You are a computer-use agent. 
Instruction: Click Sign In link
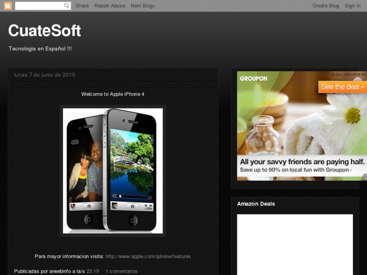pyautogui.click(x=352, y=6)
